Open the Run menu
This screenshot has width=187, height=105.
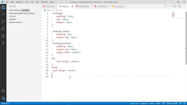(x=37, y=2)
